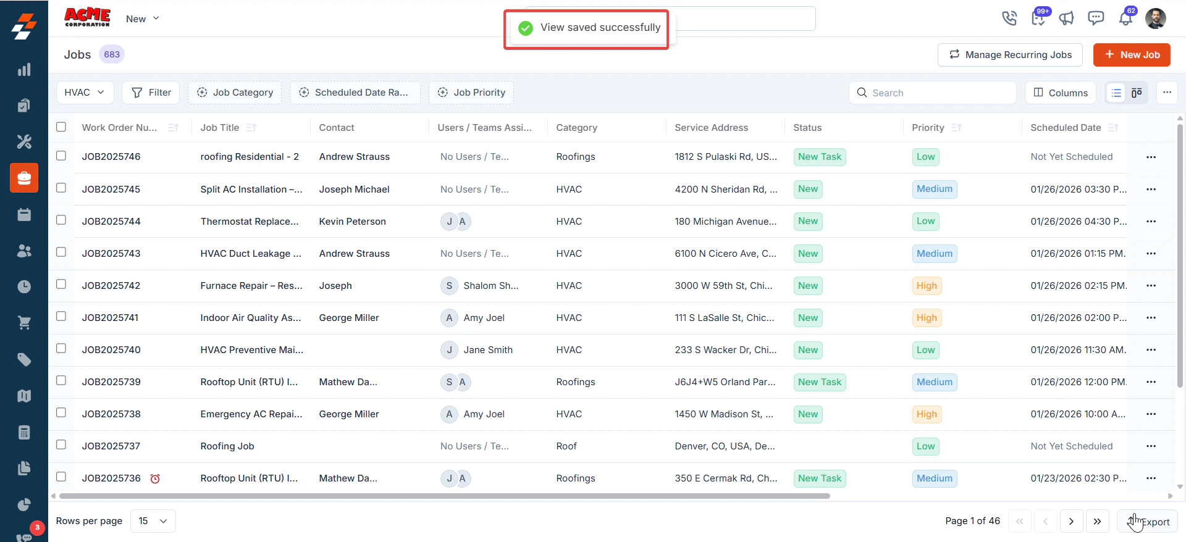This screenshot has width=1186, height=542.
Task: Click the Filter button
Action: pos(151,93)
